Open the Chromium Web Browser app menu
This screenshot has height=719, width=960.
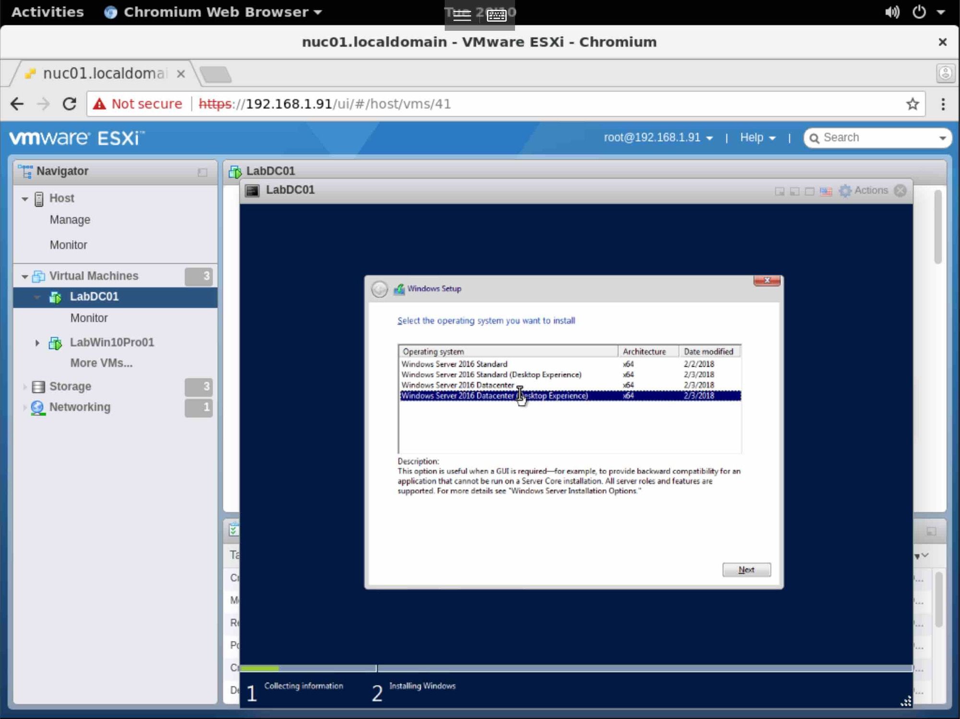[x=213, y=12]
